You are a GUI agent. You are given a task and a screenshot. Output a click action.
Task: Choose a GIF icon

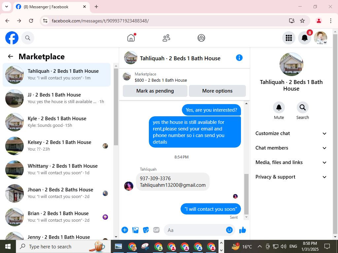[156, 230]
